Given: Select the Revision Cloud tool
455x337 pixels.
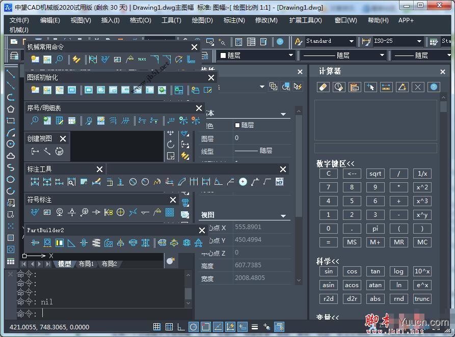Looking at the screenshot, I should (11, 156).
